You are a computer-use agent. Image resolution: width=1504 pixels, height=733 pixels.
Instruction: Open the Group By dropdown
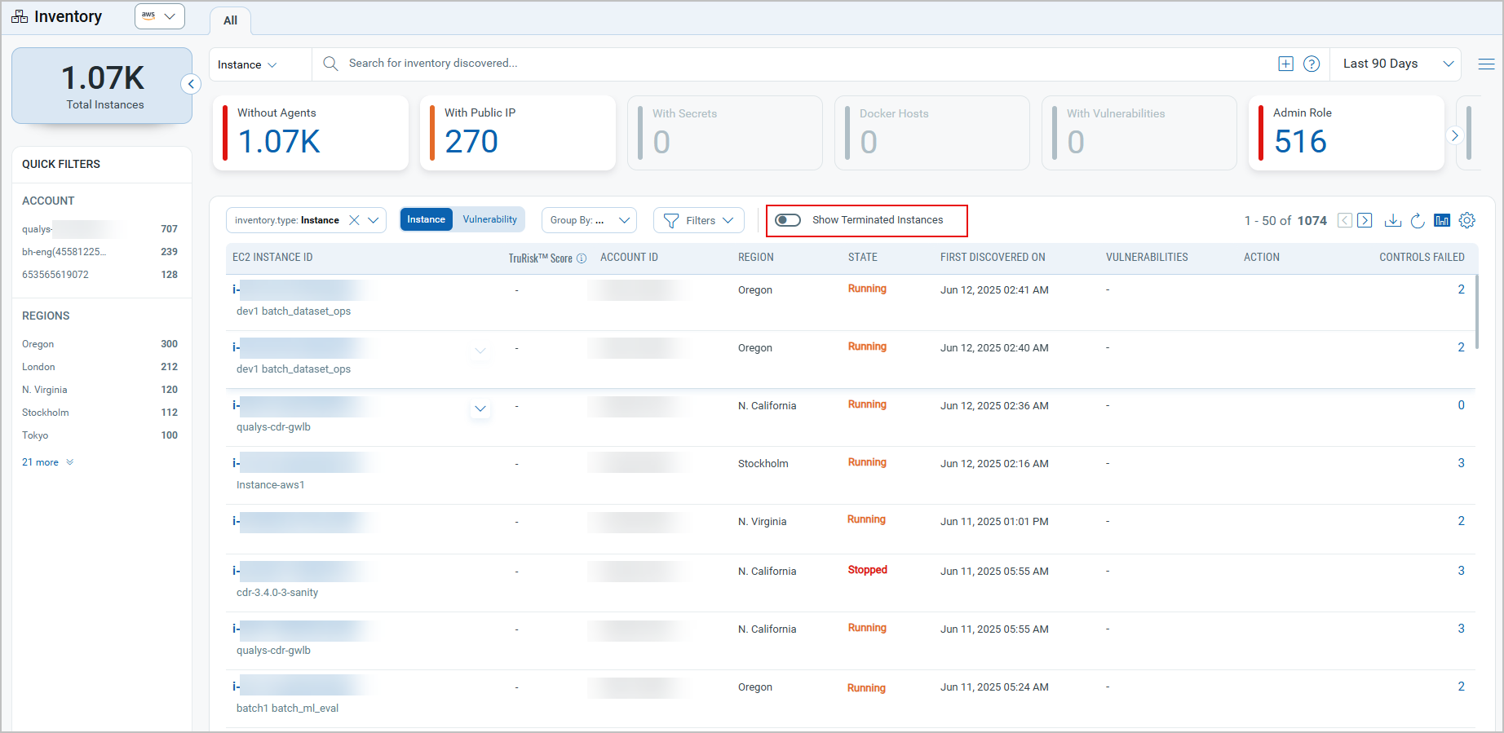[590, 220]
